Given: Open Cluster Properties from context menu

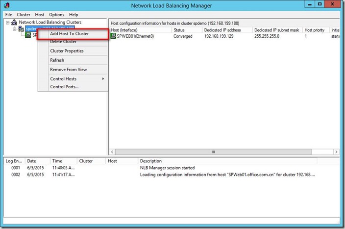Looking at the screenshot, I should click(x=67, y=51).
